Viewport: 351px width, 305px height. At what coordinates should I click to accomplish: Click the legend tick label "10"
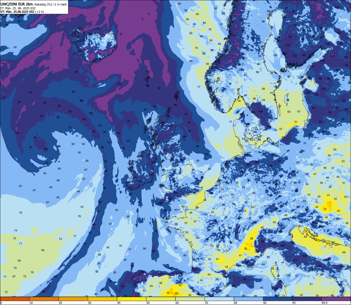(31, 303)
